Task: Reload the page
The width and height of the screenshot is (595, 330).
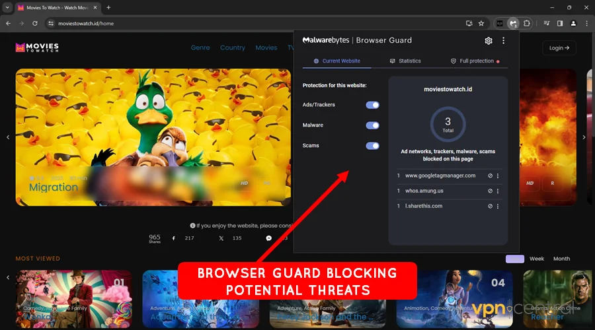Action: click(35, 24)
